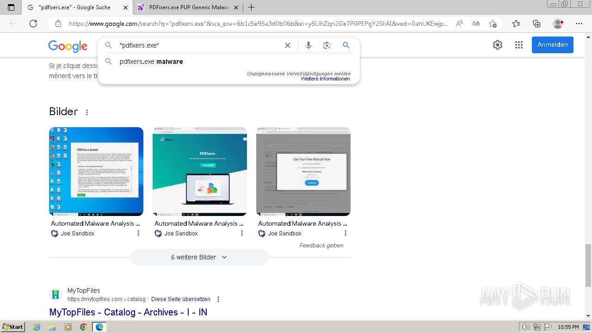View site information padlock icon

click(58, 24)
